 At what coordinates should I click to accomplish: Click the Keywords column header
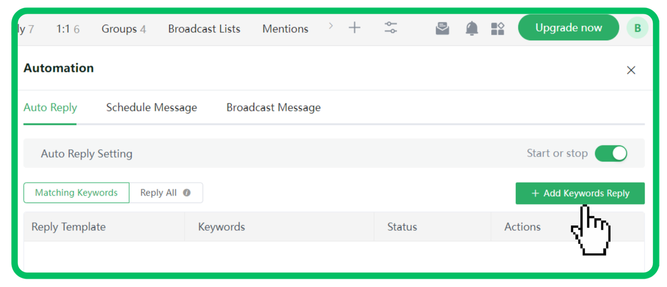pos(221,227)
